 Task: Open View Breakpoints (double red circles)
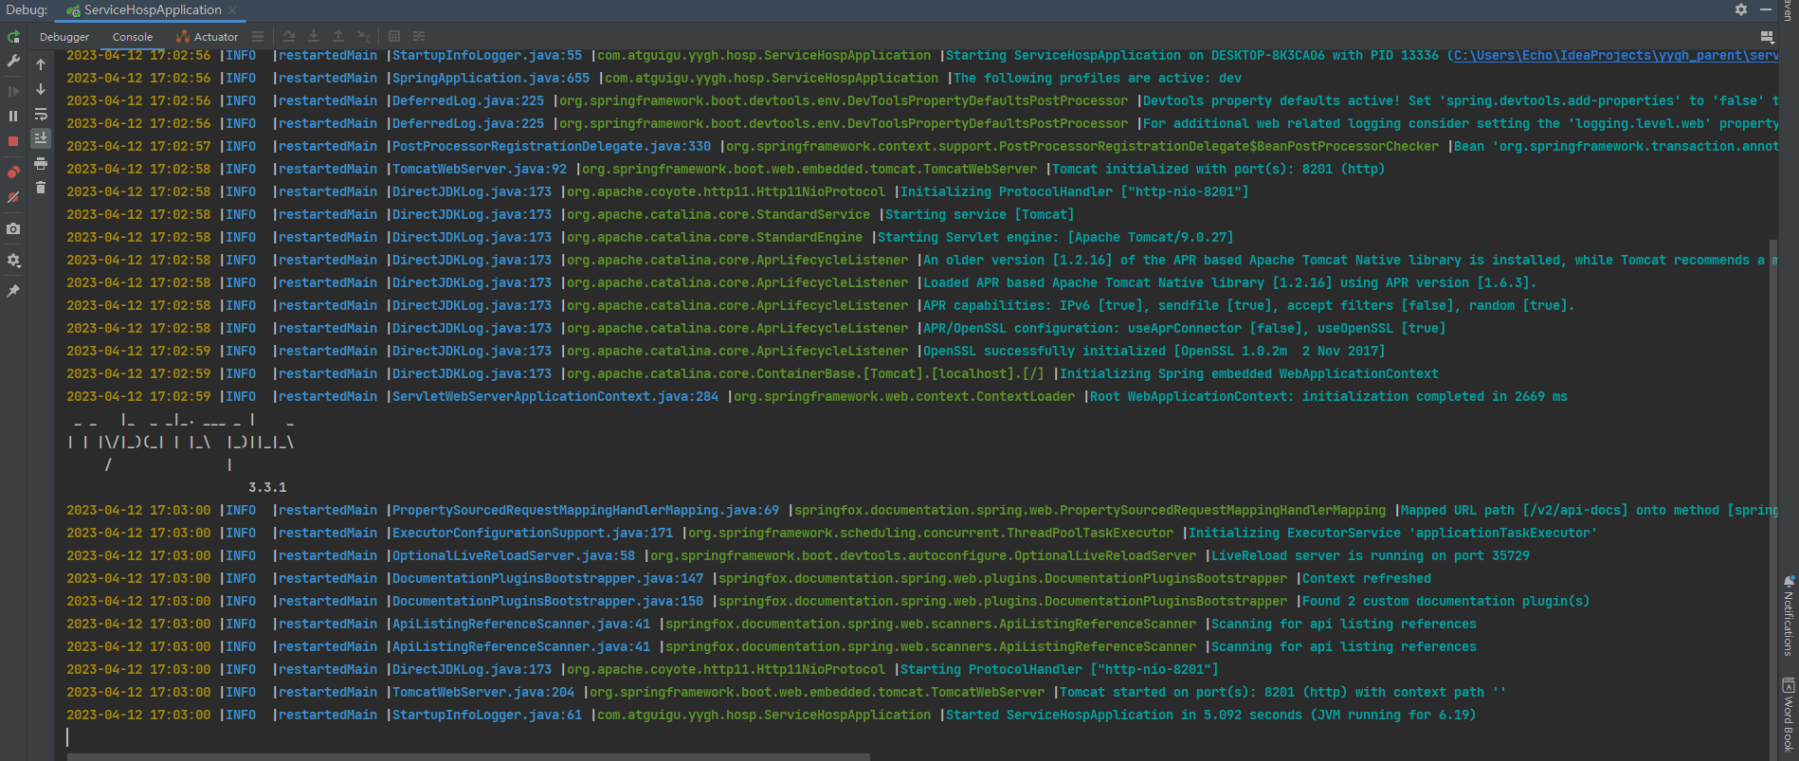[x=13, y=172]
